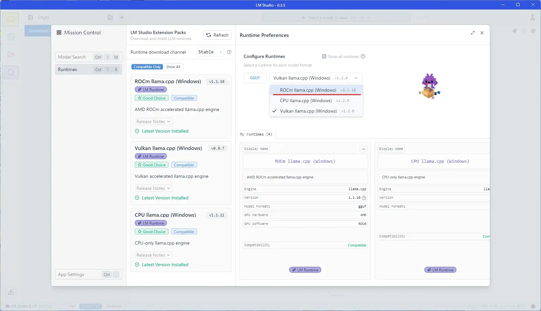The height and width of the screenshot is (311, 541).
Task: Click the Refresh button
Action: (x=217, y=35)
